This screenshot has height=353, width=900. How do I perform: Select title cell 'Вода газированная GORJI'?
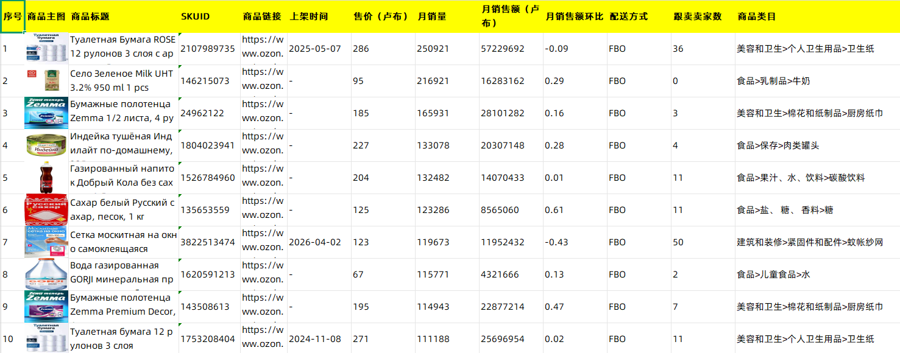[x=124, y=274]
